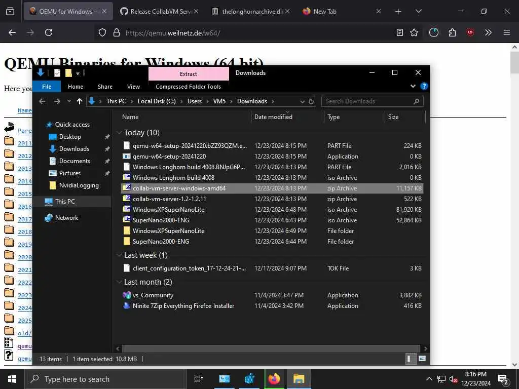519x389 pixels.
Task: Click Local Disk (C:) in breadcrumb
Action: coord(157,101)
